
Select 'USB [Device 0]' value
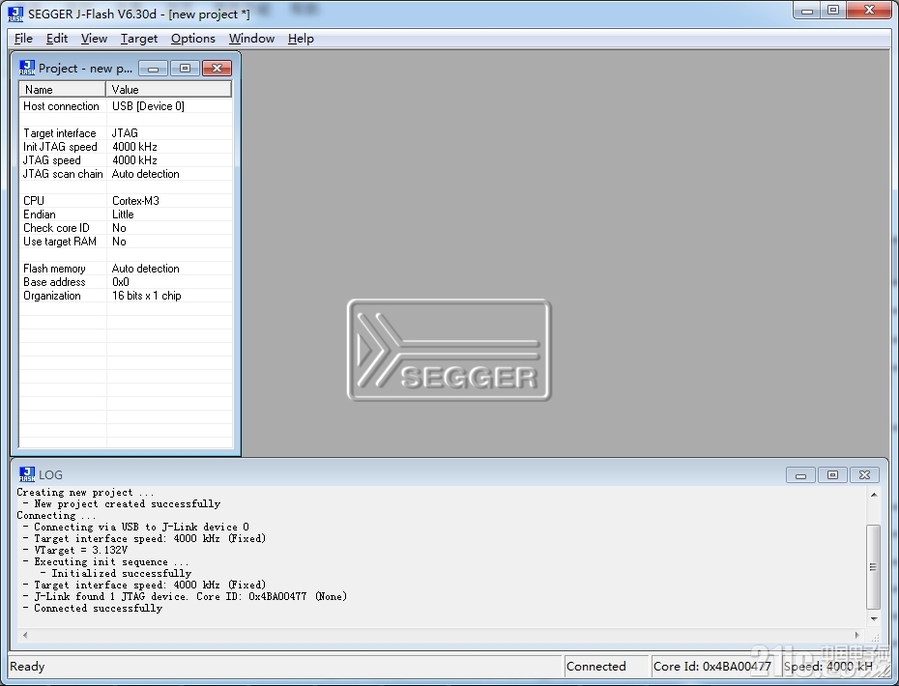click(x=148, y=106)
